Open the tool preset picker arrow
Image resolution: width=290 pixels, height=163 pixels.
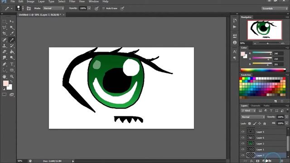tap(12, 8)
